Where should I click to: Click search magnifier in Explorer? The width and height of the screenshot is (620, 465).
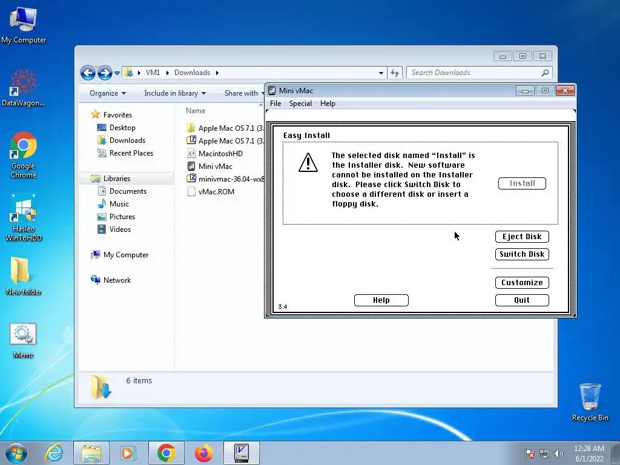545,73
